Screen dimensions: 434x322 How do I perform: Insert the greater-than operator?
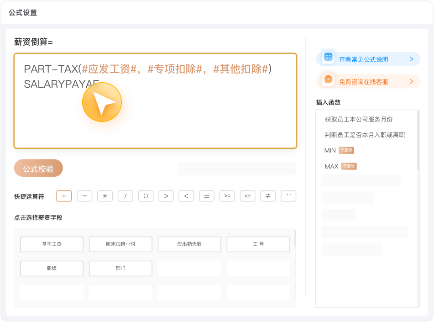pos(166,196)
